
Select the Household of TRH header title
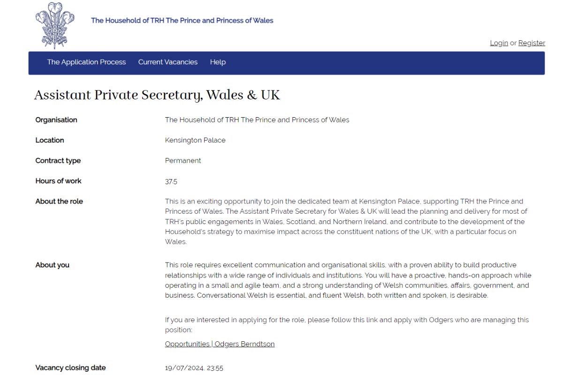point(182,21)
